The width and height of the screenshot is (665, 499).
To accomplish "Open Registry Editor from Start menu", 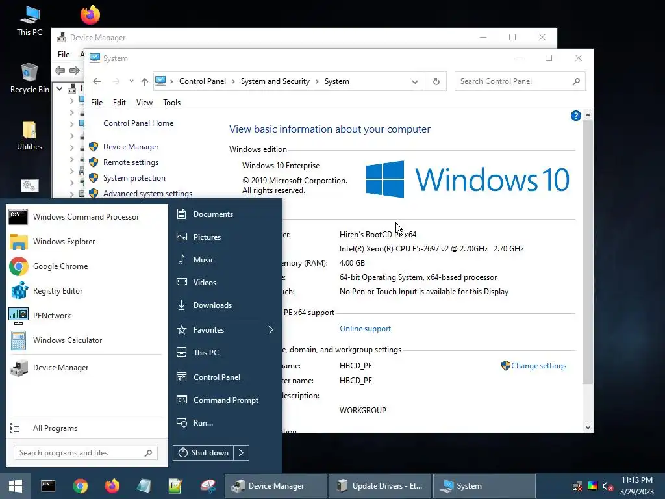I will (x=86, y=291).
